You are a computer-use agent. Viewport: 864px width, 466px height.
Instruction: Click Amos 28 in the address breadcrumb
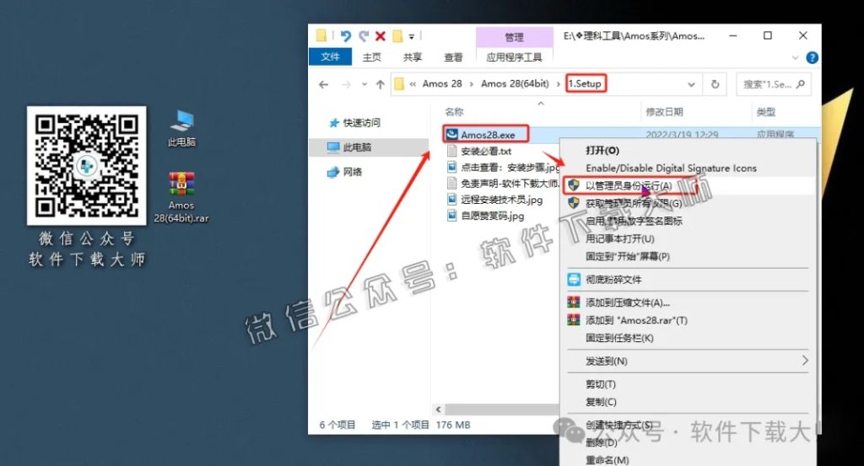point(442,83)
